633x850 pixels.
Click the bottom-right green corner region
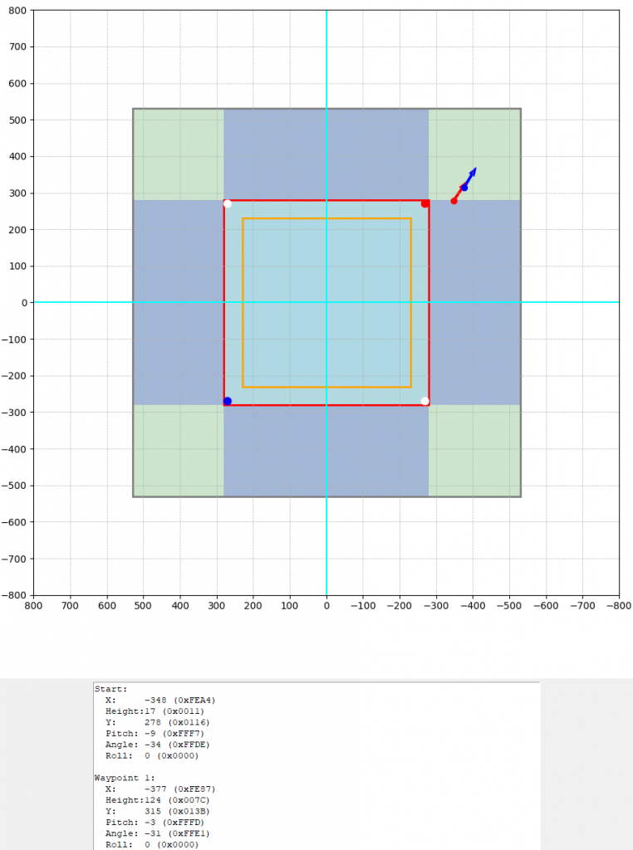point(474,450)
